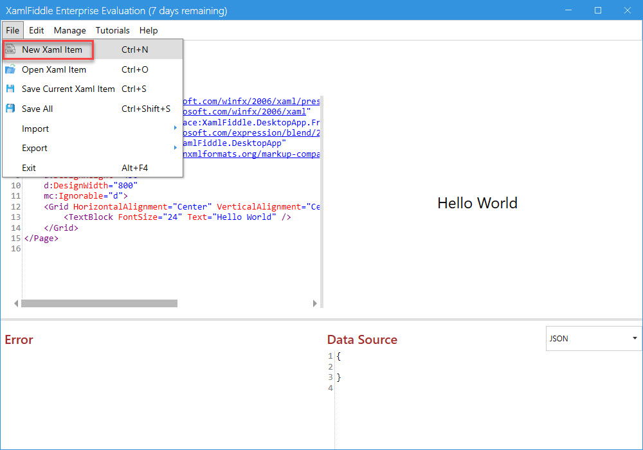Click the editor scroll left arrow

16,303
